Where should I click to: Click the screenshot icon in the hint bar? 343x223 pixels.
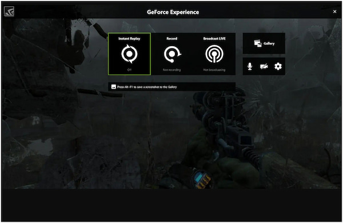coord(114,87)
